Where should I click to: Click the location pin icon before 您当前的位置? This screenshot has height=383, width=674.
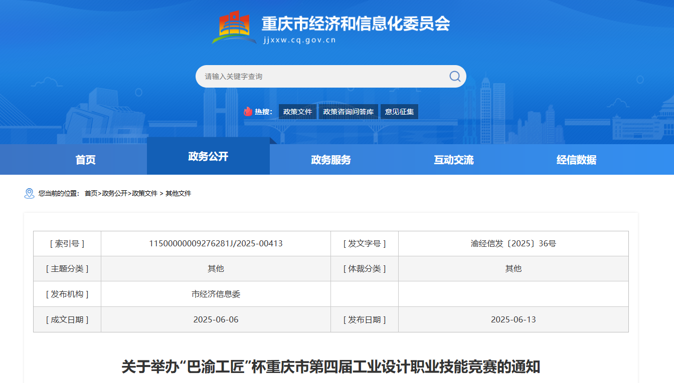[29, 193]
